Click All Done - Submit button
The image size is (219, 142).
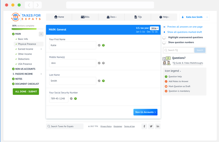(x=26, y=91)
